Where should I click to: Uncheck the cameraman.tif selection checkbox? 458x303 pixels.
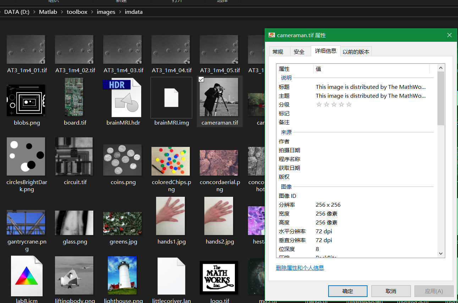[201, 80]
